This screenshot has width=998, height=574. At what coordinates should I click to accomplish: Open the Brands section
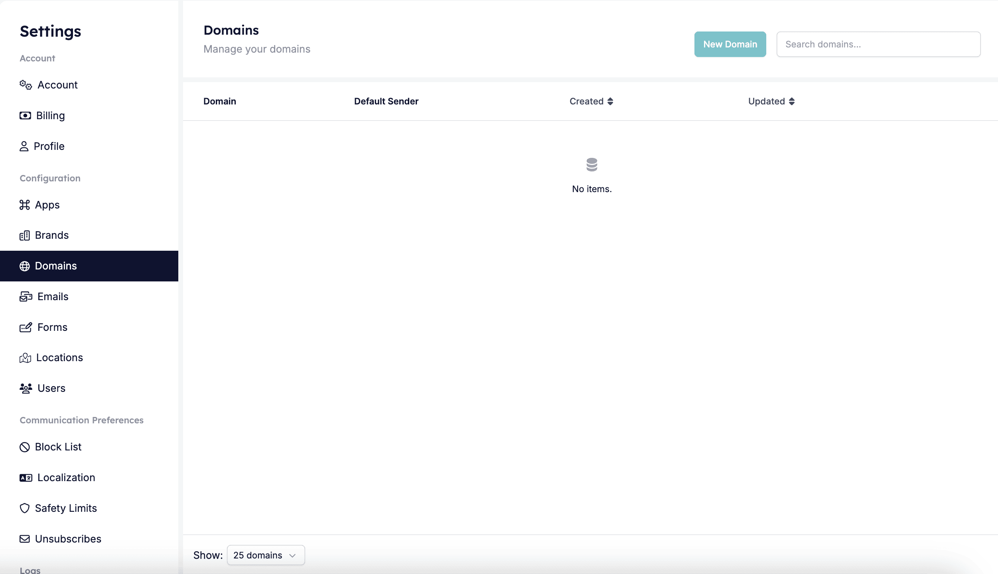point(89,235)
